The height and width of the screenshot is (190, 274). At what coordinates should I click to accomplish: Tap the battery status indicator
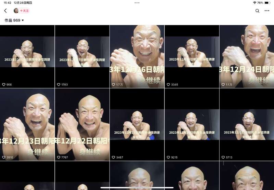267,3
